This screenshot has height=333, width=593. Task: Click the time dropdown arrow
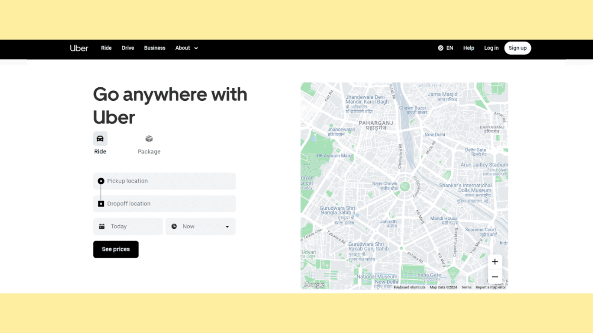(x=227, y=226)
